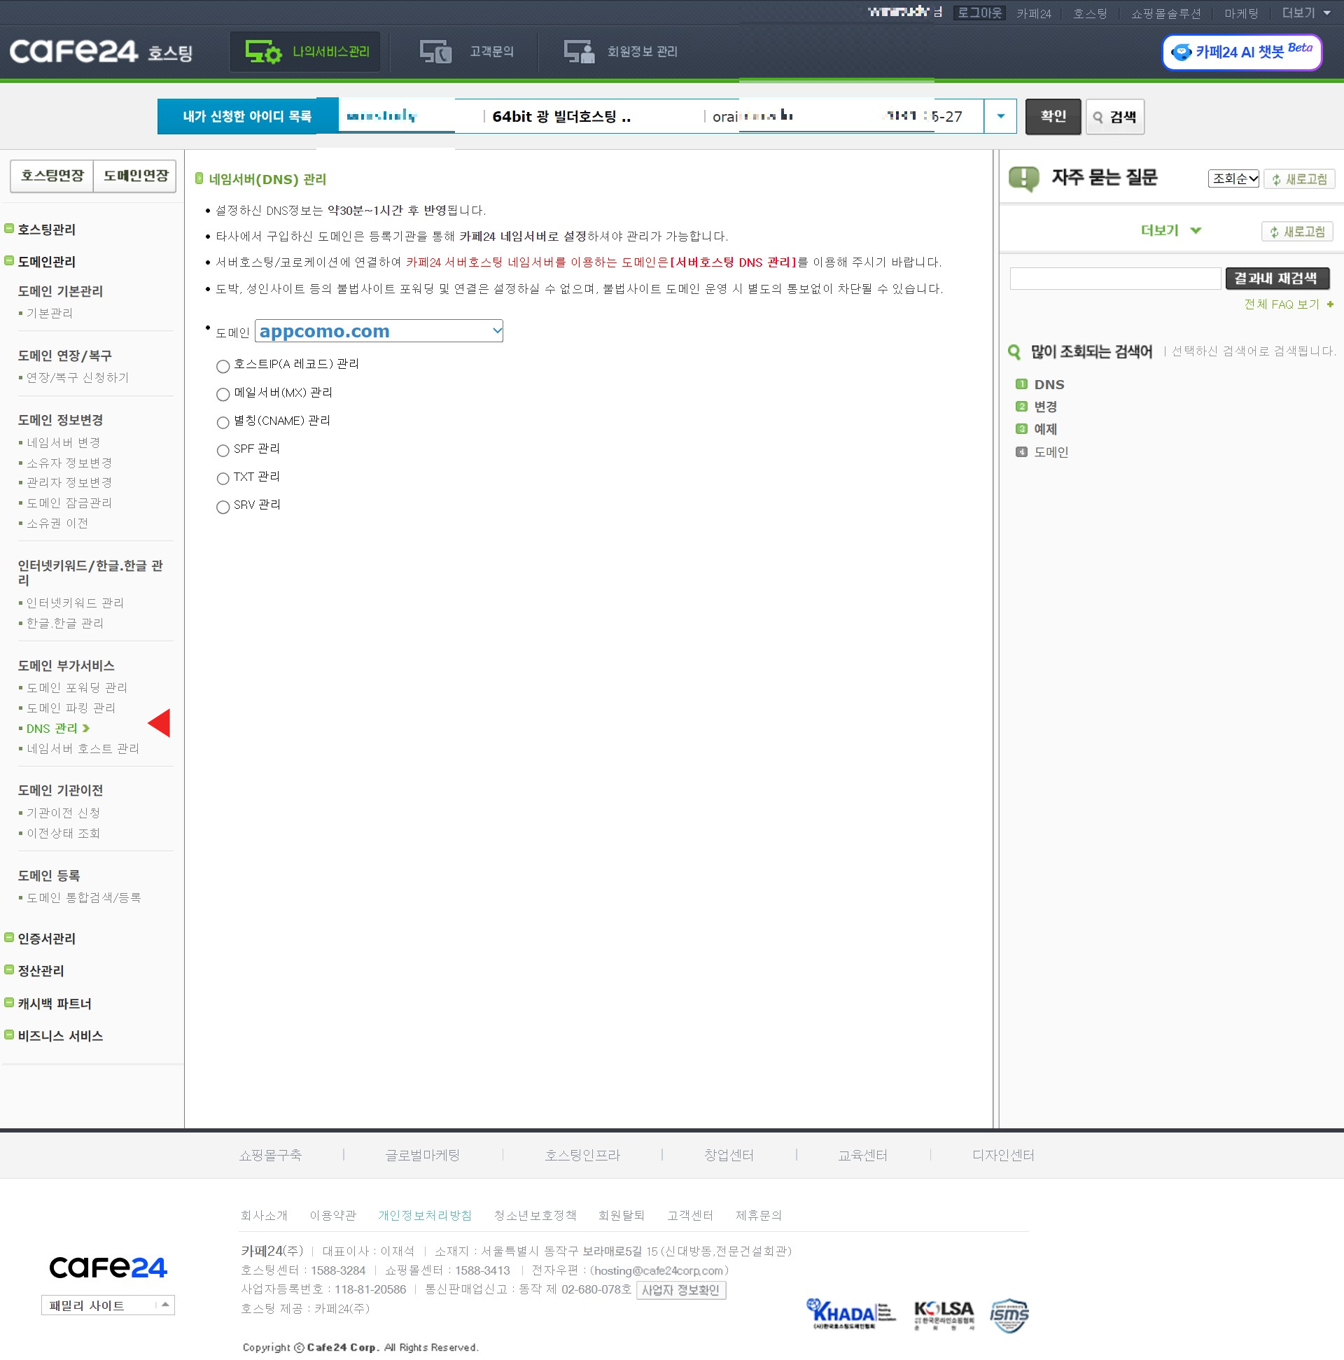The height and width of the screenshot is (1360, 1344).
Task: Select SPF 관리 radio option
Action: click(223, 450)
